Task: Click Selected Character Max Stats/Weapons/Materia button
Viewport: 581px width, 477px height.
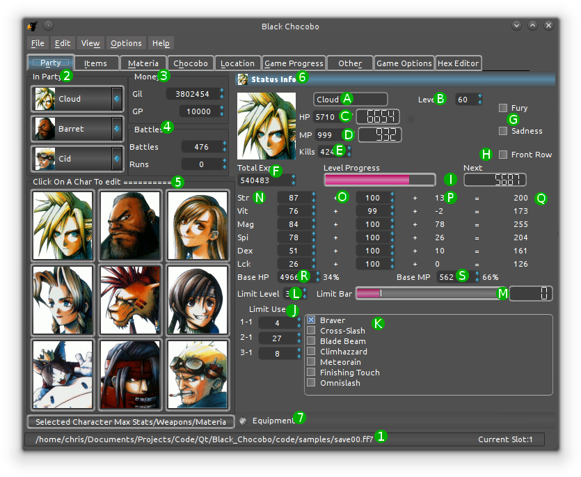Action: tap(130, 422)
